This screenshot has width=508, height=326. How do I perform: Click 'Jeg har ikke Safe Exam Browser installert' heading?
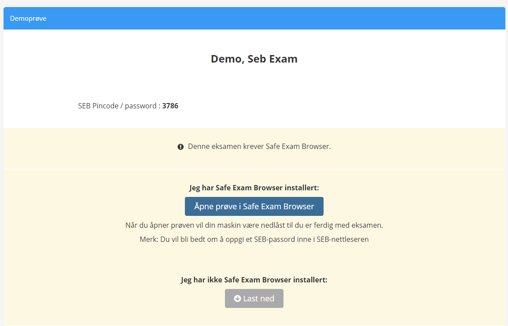click(254, 280)
